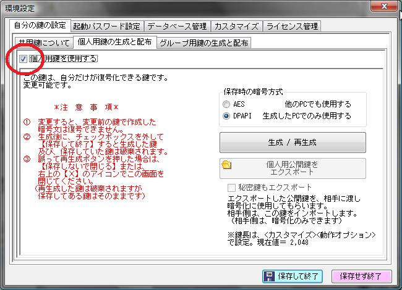402x290 pixels.
Task: Click the 環境設定 window title
Action: click(20, 8)
